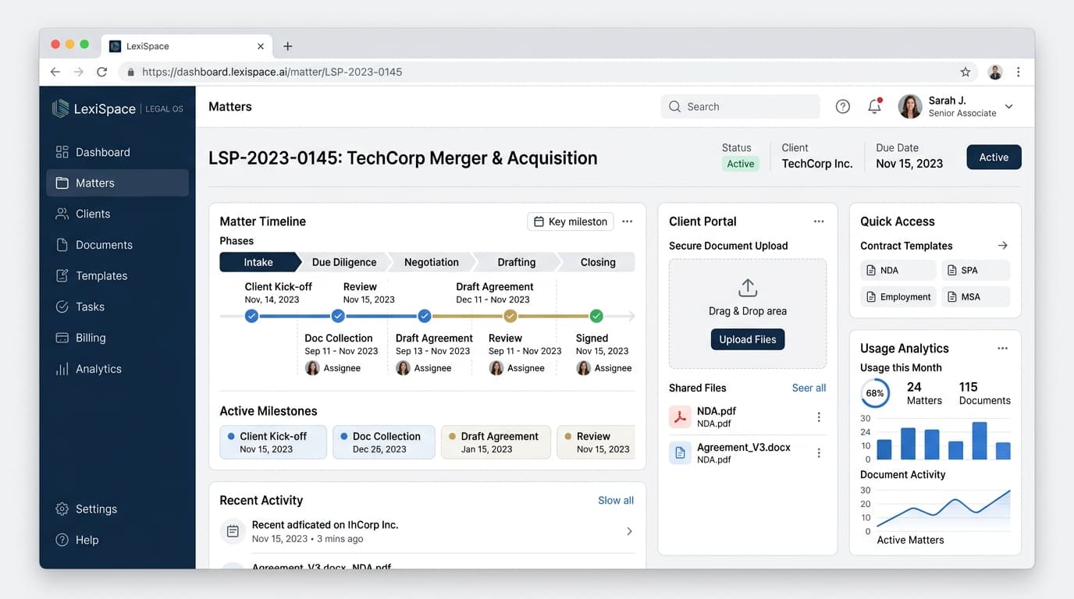
Task: Click the green Active status badge
Action: (740, 164)
